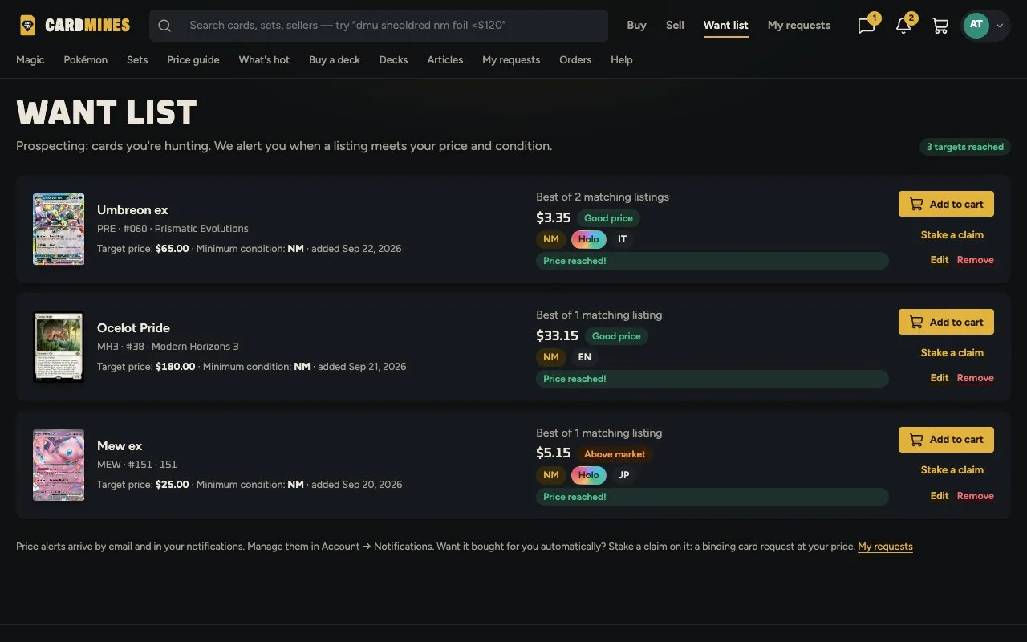Open the Buy a deck item
The image size is (1027, 642).
point(335,60)
